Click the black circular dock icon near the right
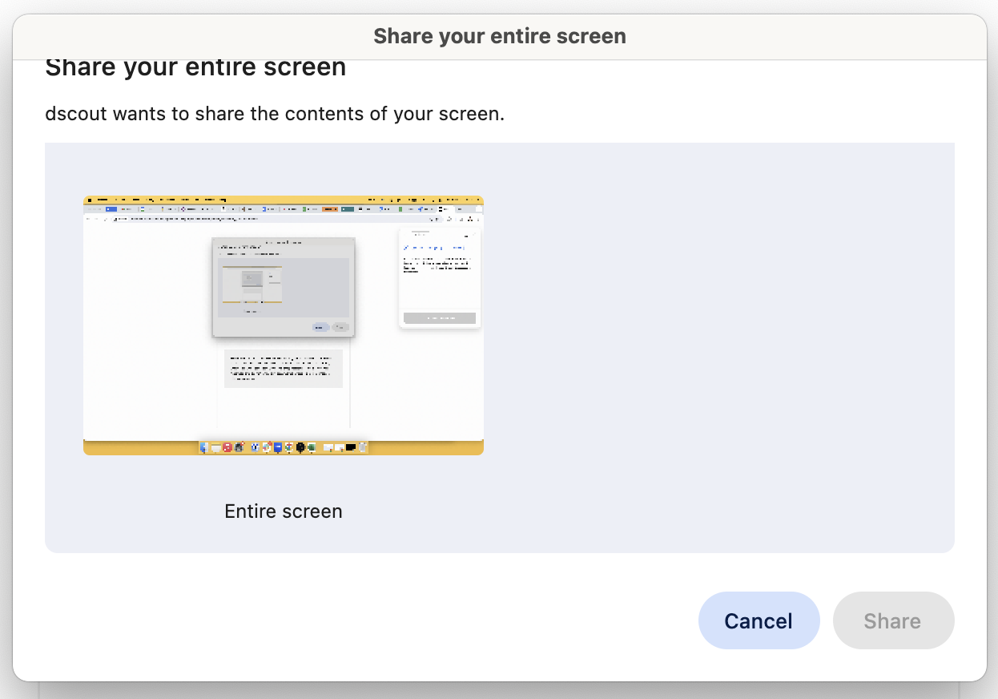The height and width of the screenshot is (699, 998). [300, 447]
